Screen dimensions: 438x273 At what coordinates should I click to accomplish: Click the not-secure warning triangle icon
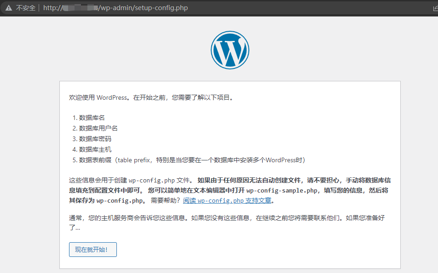pos(9,8)
